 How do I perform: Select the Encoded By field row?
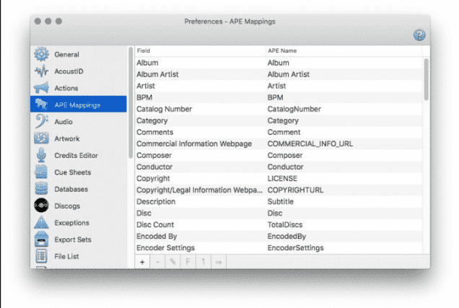click(x=279, y=236)
